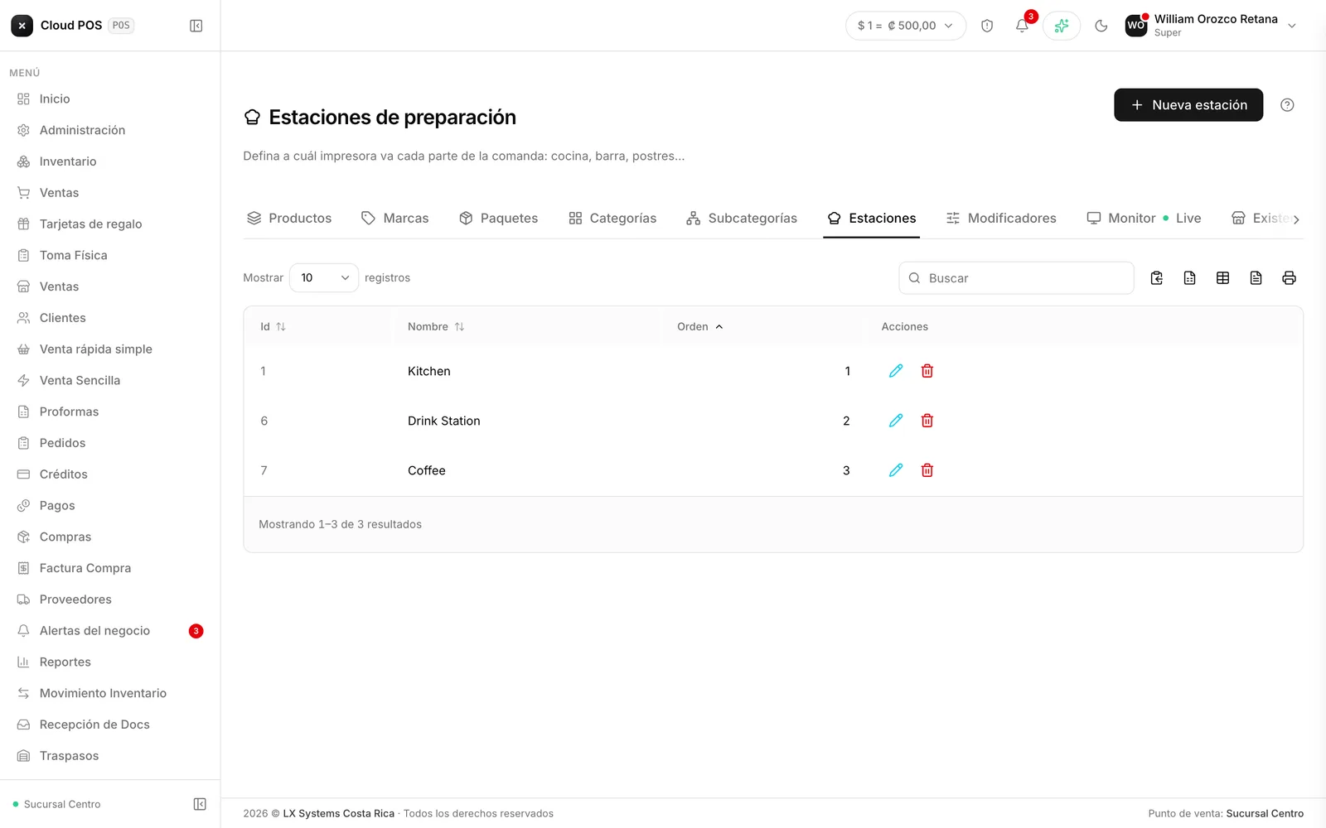The image size is (1326, 828).
Task: Click the panel icon beside Sucursal Centro
Action: click(x=200, y=804)
